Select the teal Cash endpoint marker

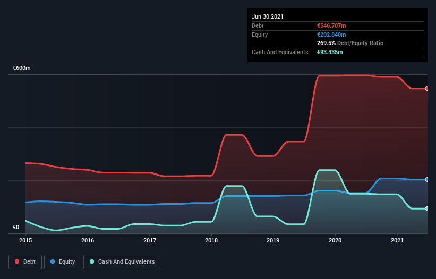427,208
